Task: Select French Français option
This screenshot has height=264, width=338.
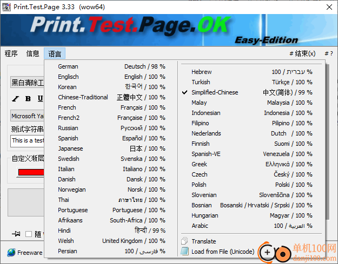Action: click(111, 107)
